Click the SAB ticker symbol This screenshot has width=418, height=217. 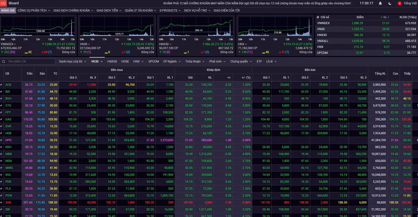pos(8,202)
